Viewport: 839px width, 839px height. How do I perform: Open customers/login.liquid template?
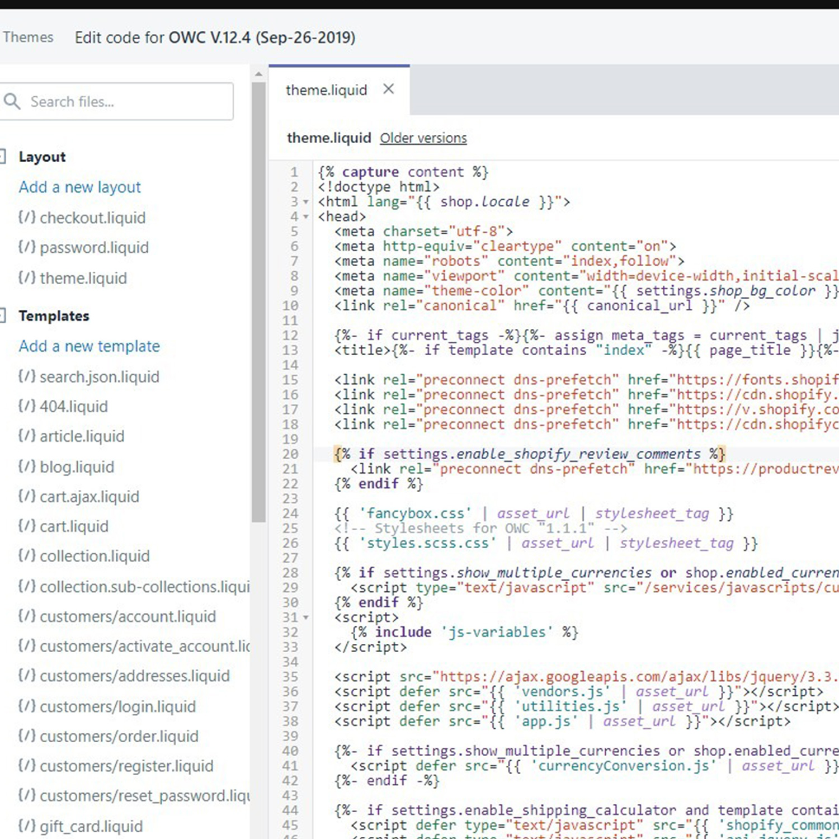117,706
